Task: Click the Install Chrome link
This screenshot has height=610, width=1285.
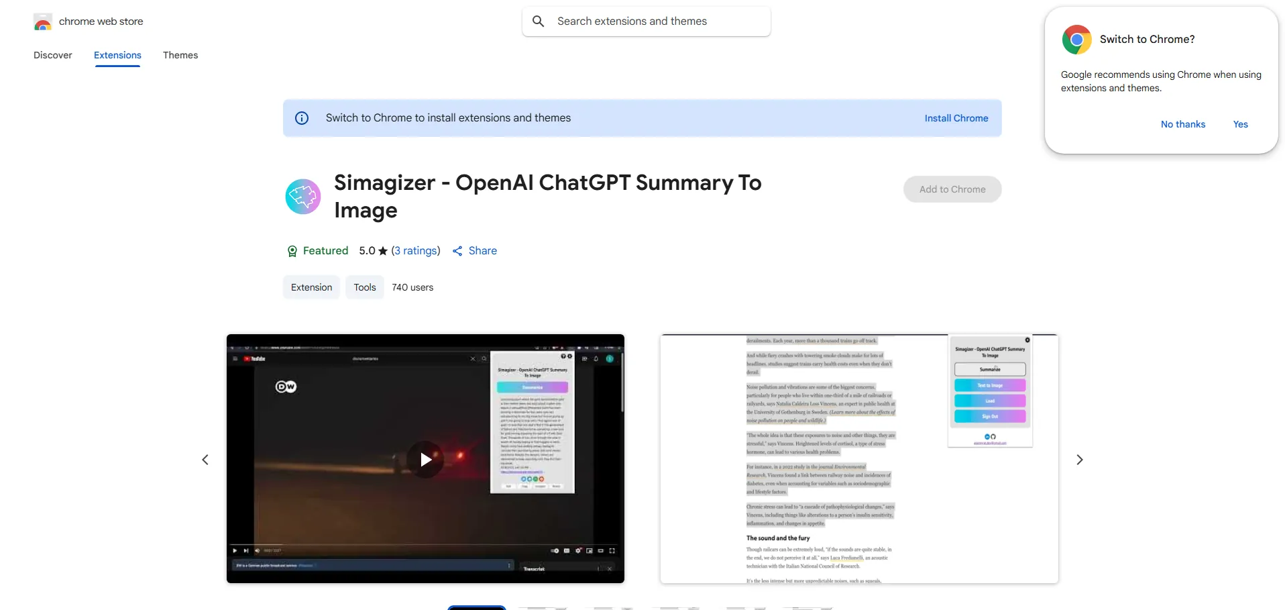Action: [x=956, y=118]
